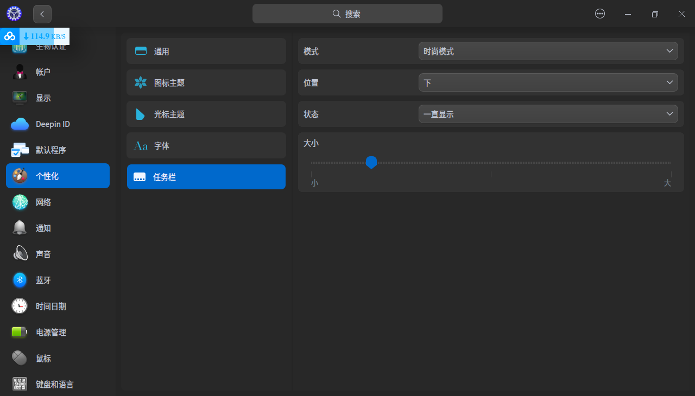Go to the 通知 settings section

click(58, 228)
